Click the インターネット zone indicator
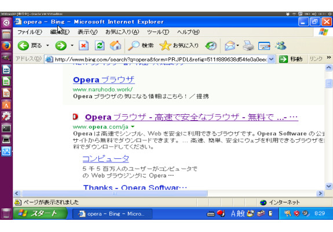This screenshot has width=333, height=232. (280, 202)
